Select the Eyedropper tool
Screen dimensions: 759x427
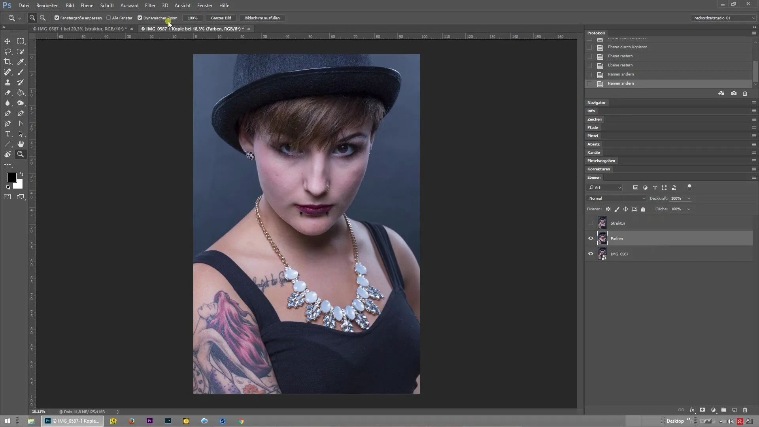(x=21, y=62)
